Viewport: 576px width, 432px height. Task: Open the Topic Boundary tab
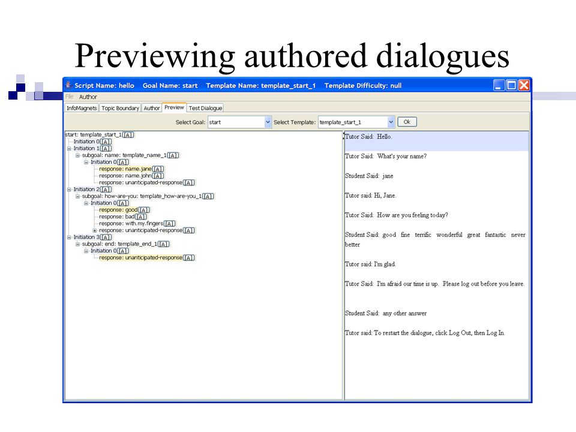click(x=120, y=108)
